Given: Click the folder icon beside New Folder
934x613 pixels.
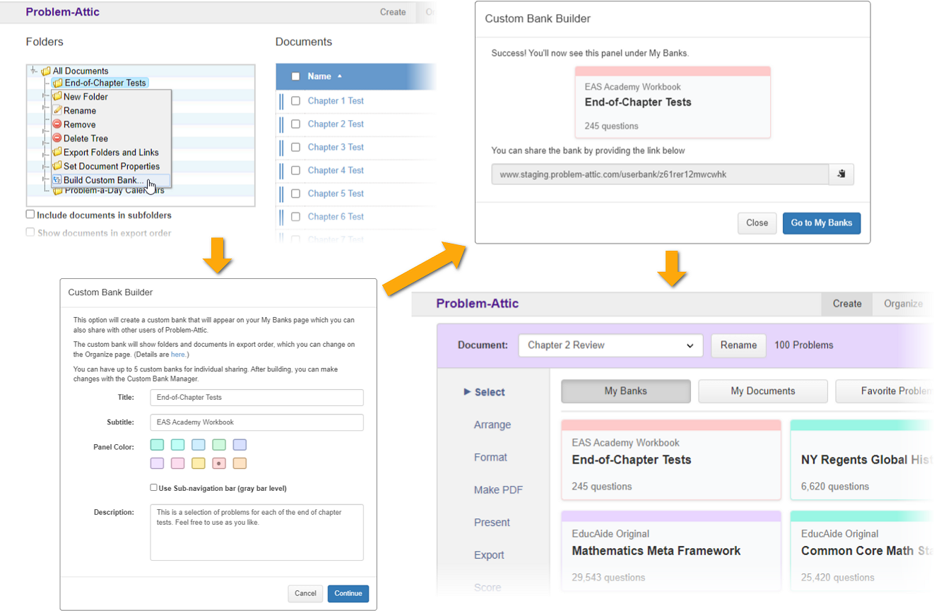Looking at the screenshot, I should tap(57, 97).
